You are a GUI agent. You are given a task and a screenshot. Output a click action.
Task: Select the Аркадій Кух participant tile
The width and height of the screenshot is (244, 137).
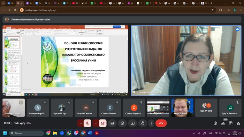(x=62, y=108)
